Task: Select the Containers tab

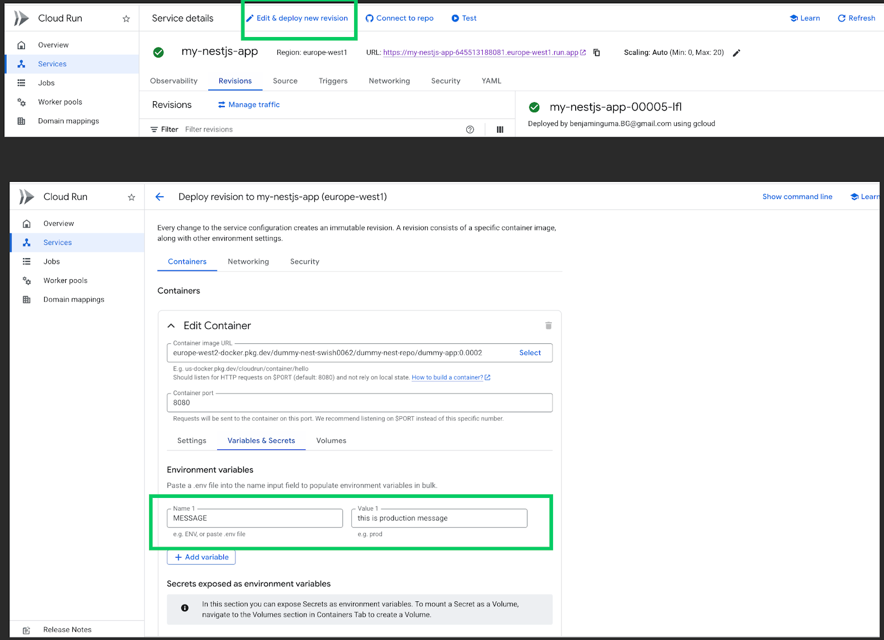Action: tap(187, 261)
